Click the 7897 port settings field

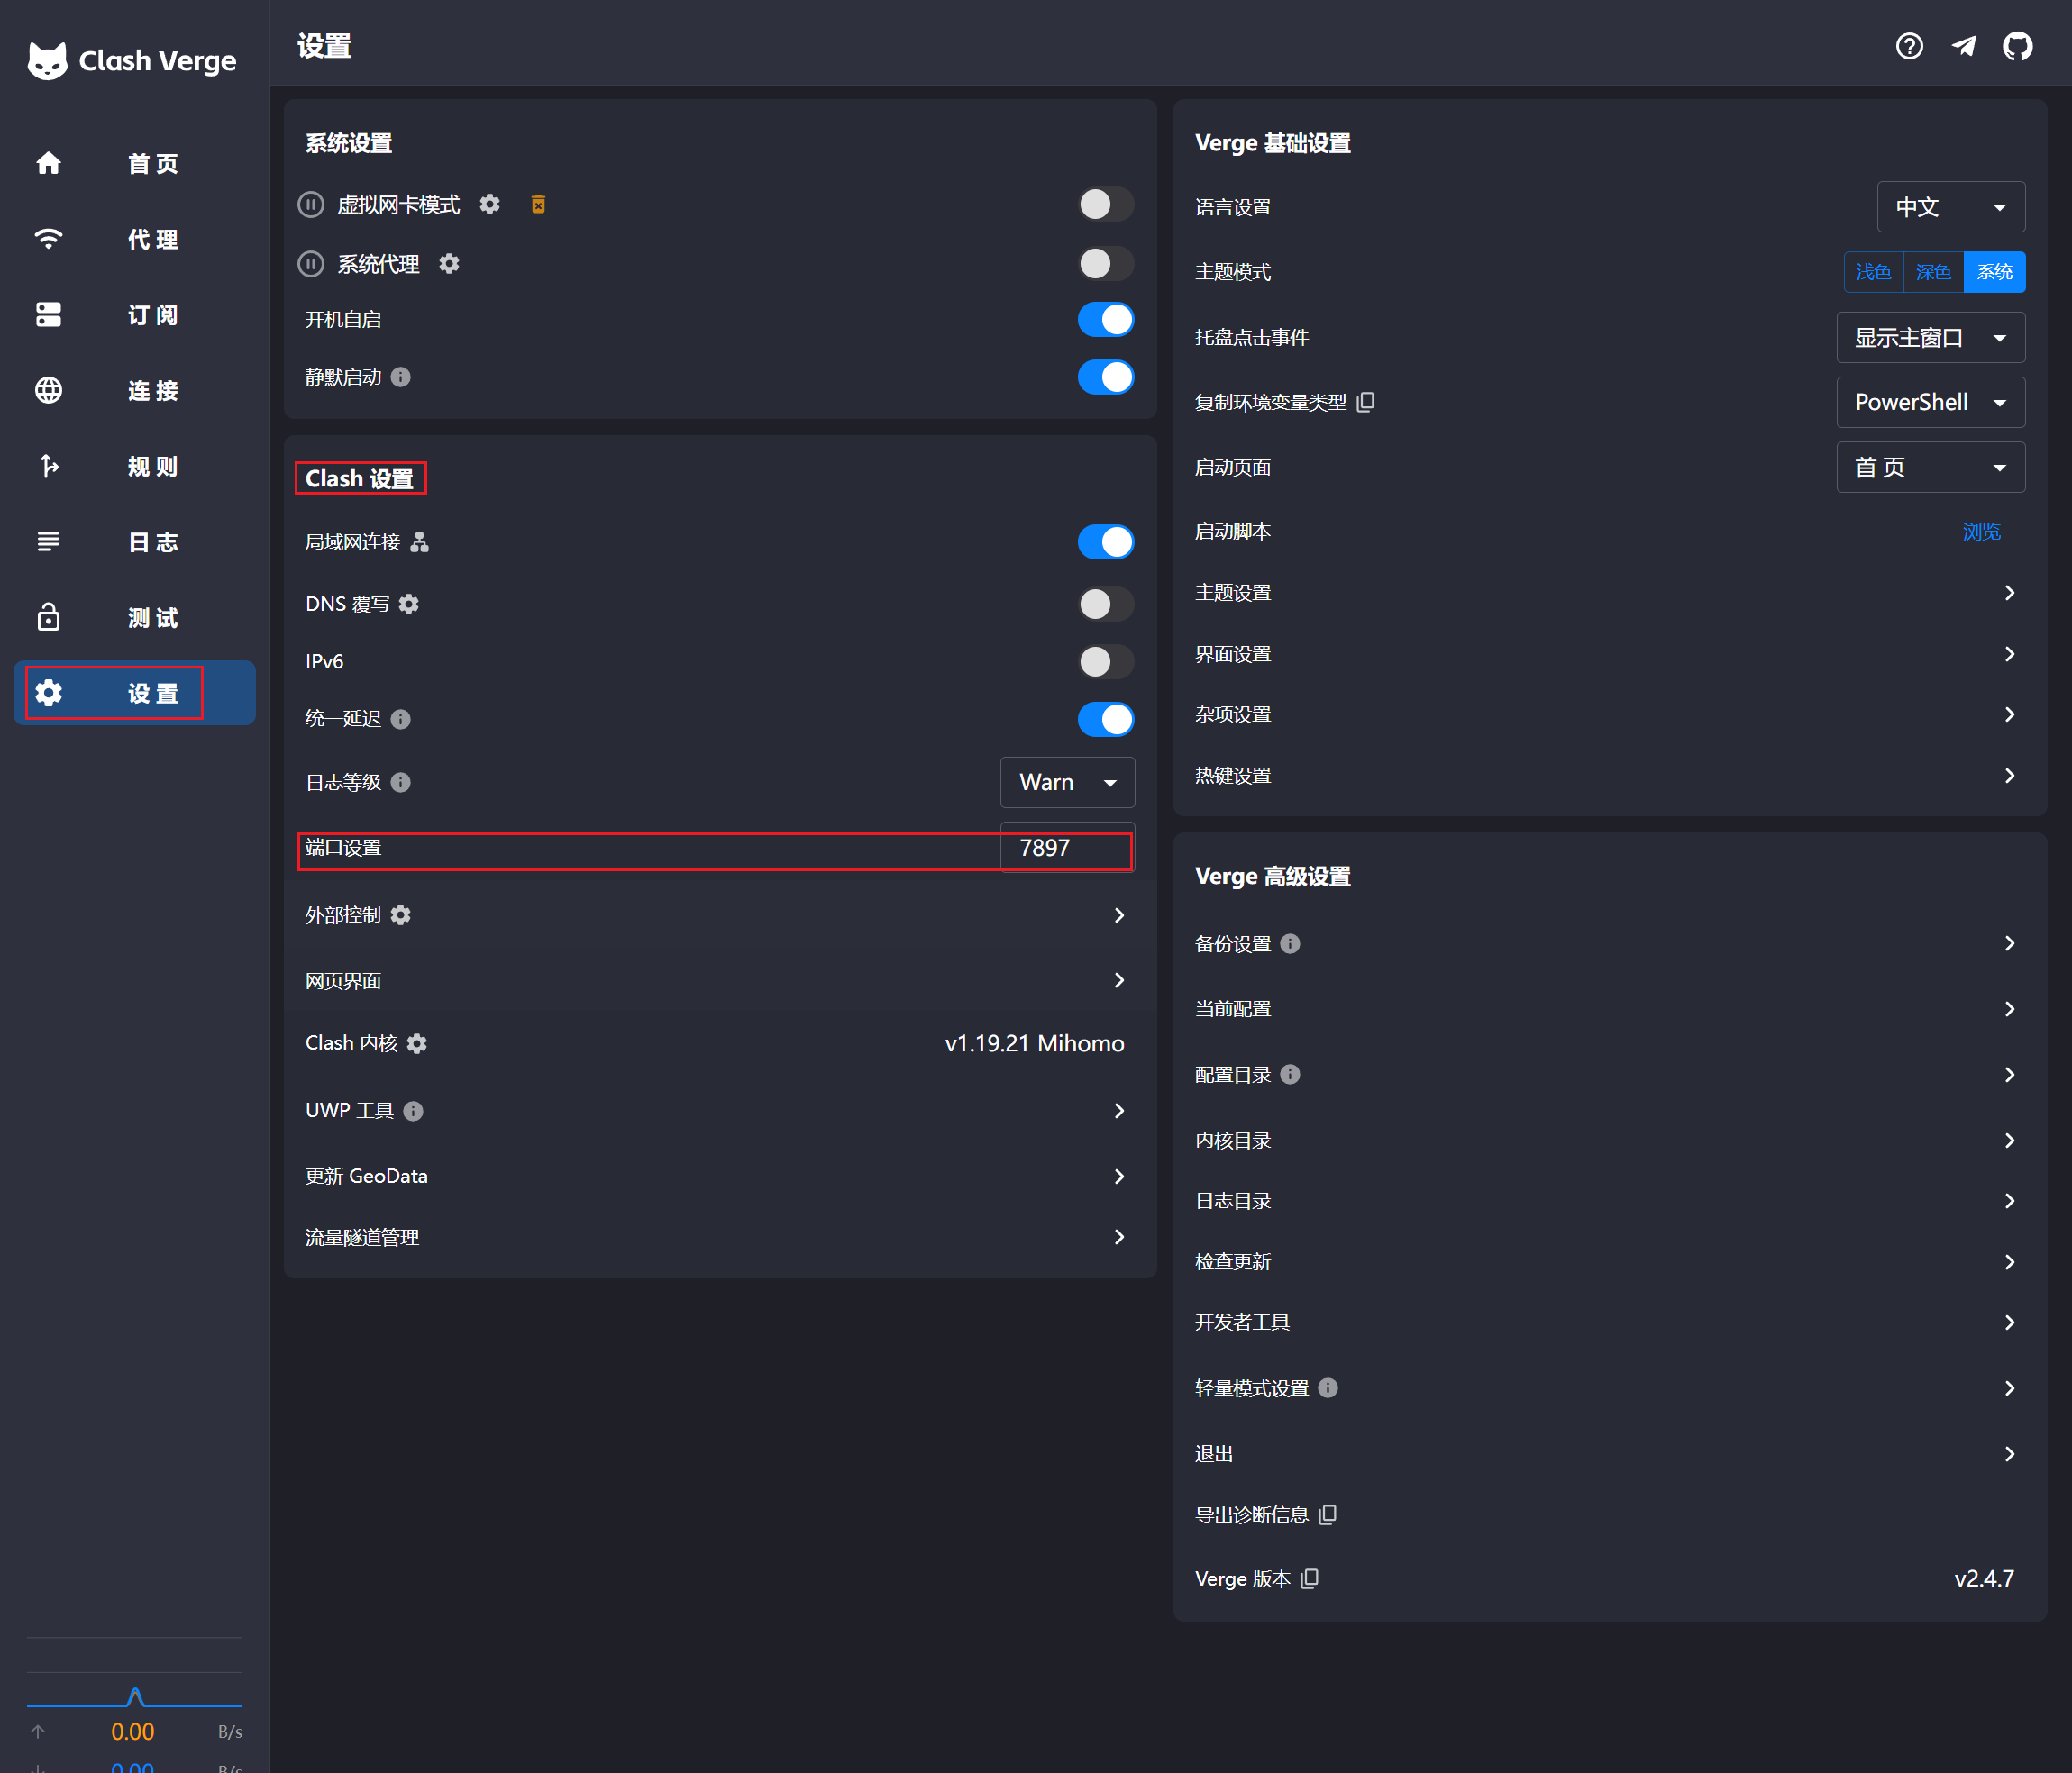click(1066, 849)
